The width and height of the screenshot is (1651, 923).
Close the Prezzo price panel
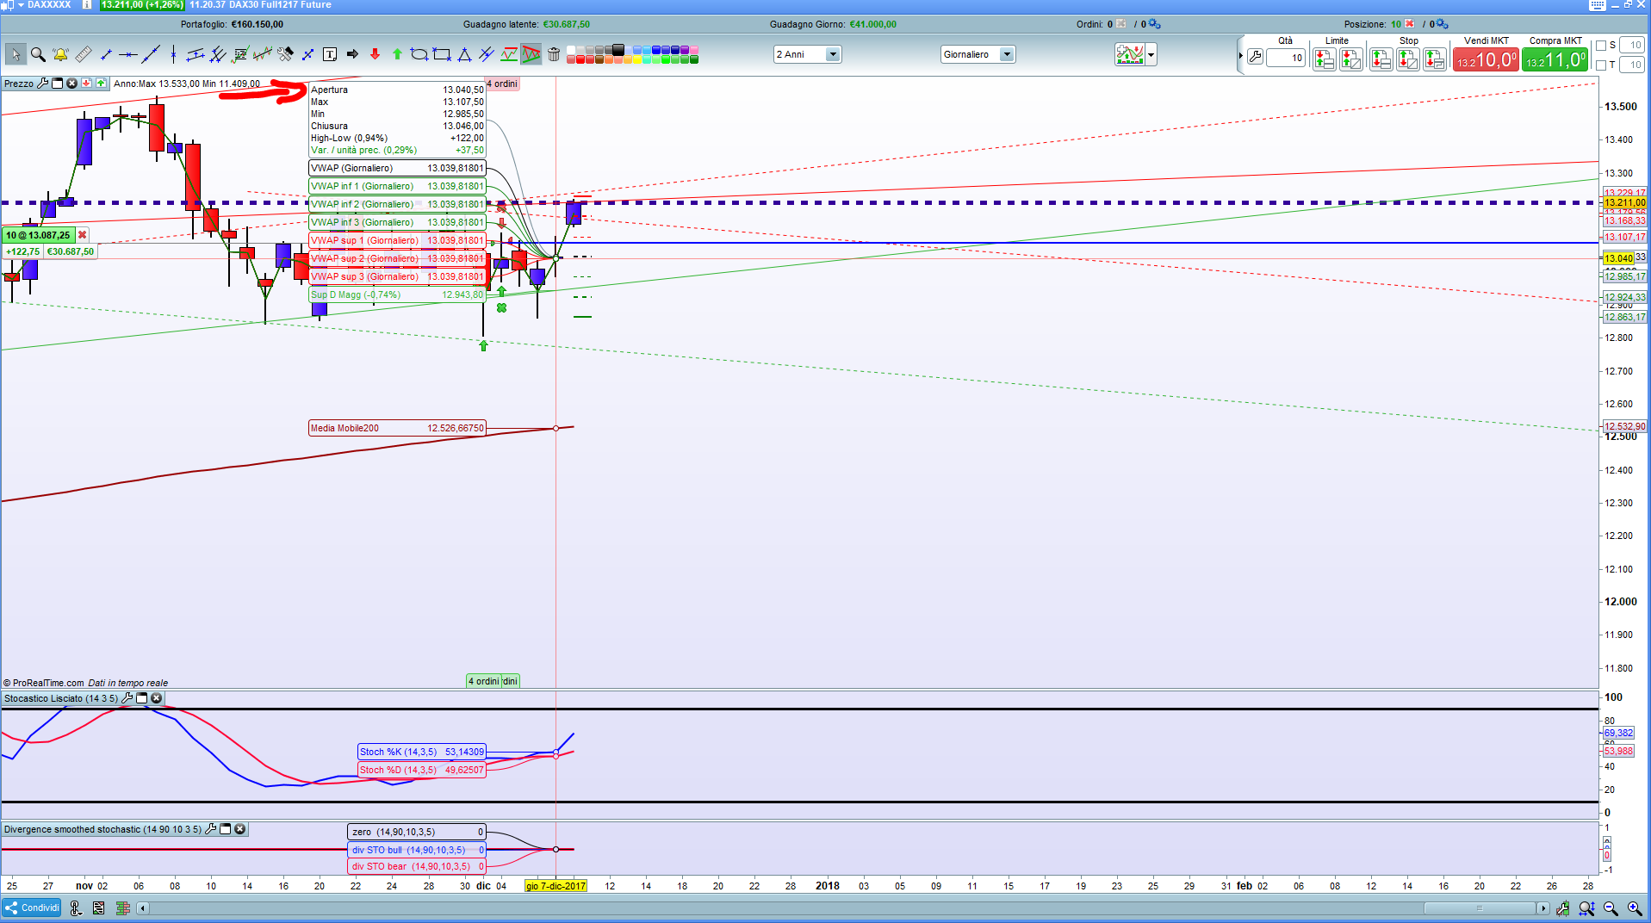pos(72,84)
